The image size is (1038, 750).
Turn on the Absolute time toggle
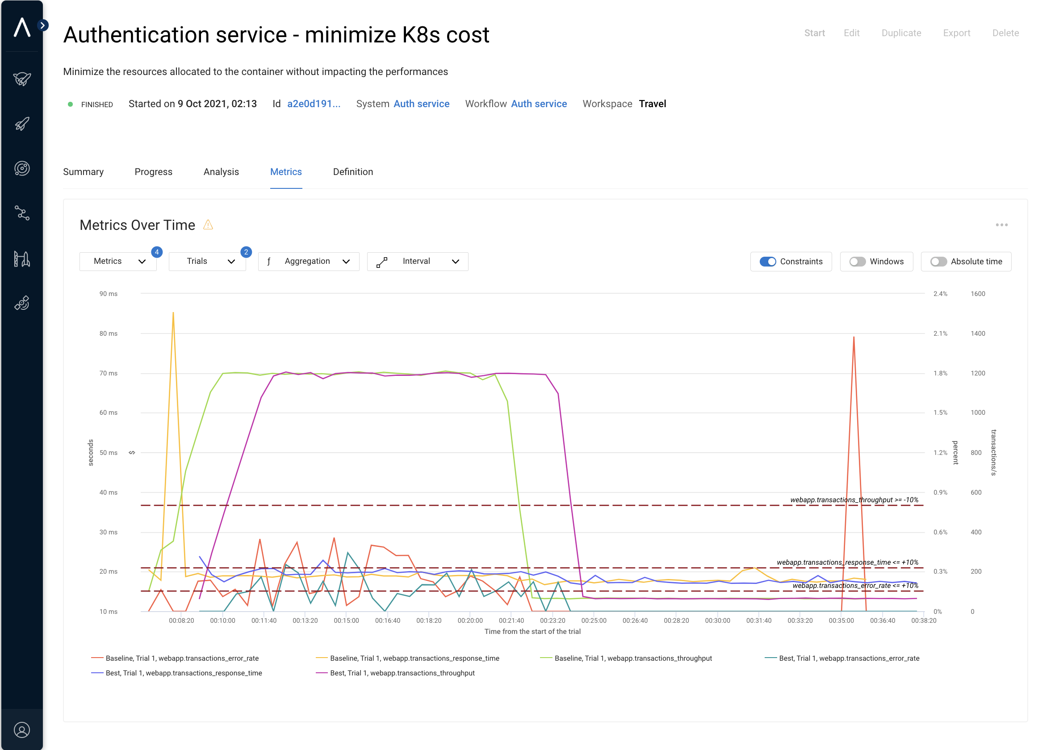pyautogui.click(x=938, y=262)
